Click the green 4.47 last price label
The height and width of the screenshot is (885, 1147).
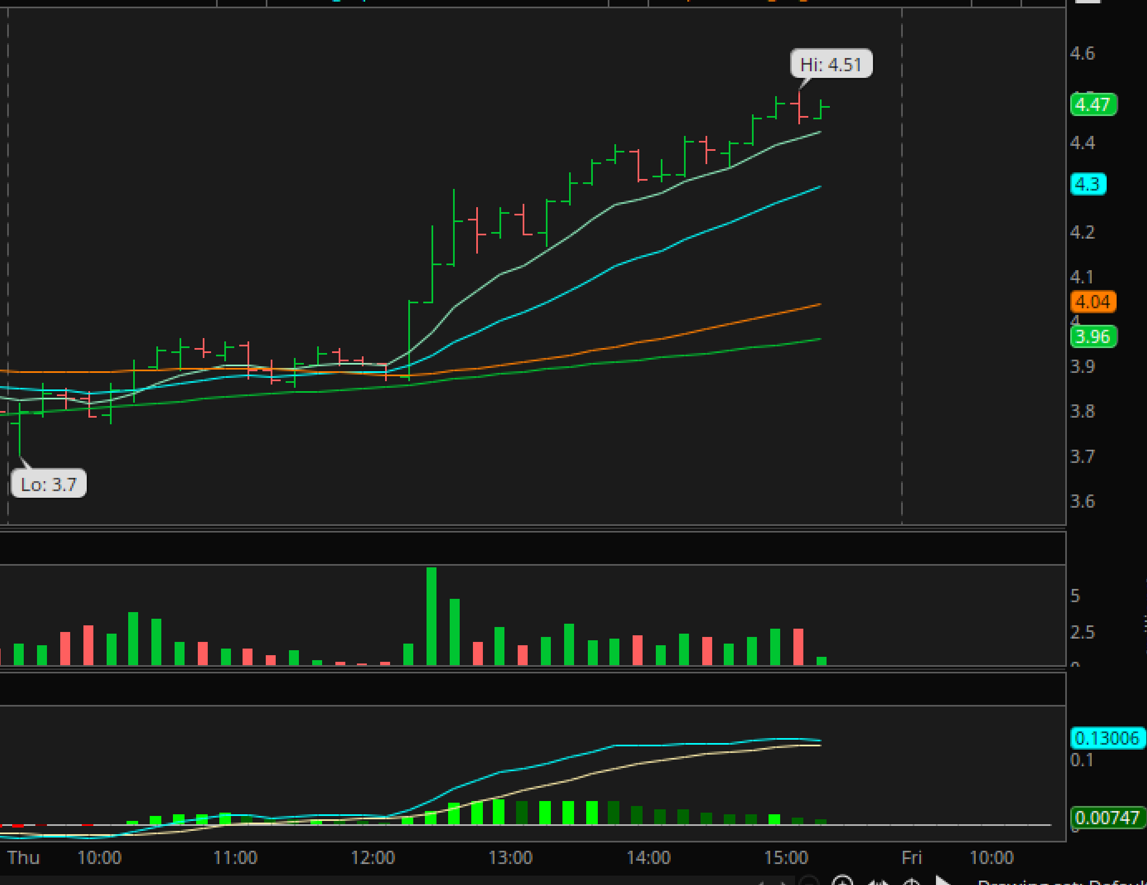(x=1093, y=104)
